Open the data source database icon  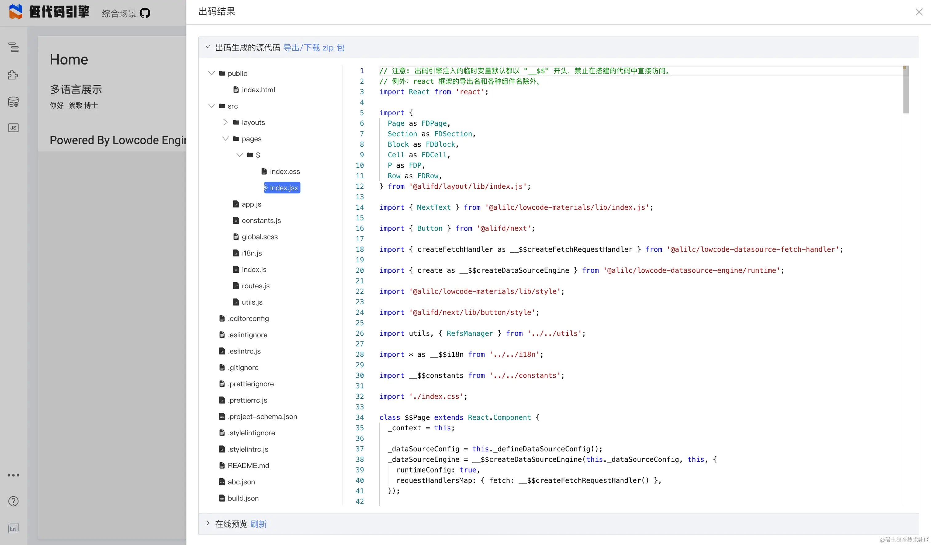coord(13,102)
